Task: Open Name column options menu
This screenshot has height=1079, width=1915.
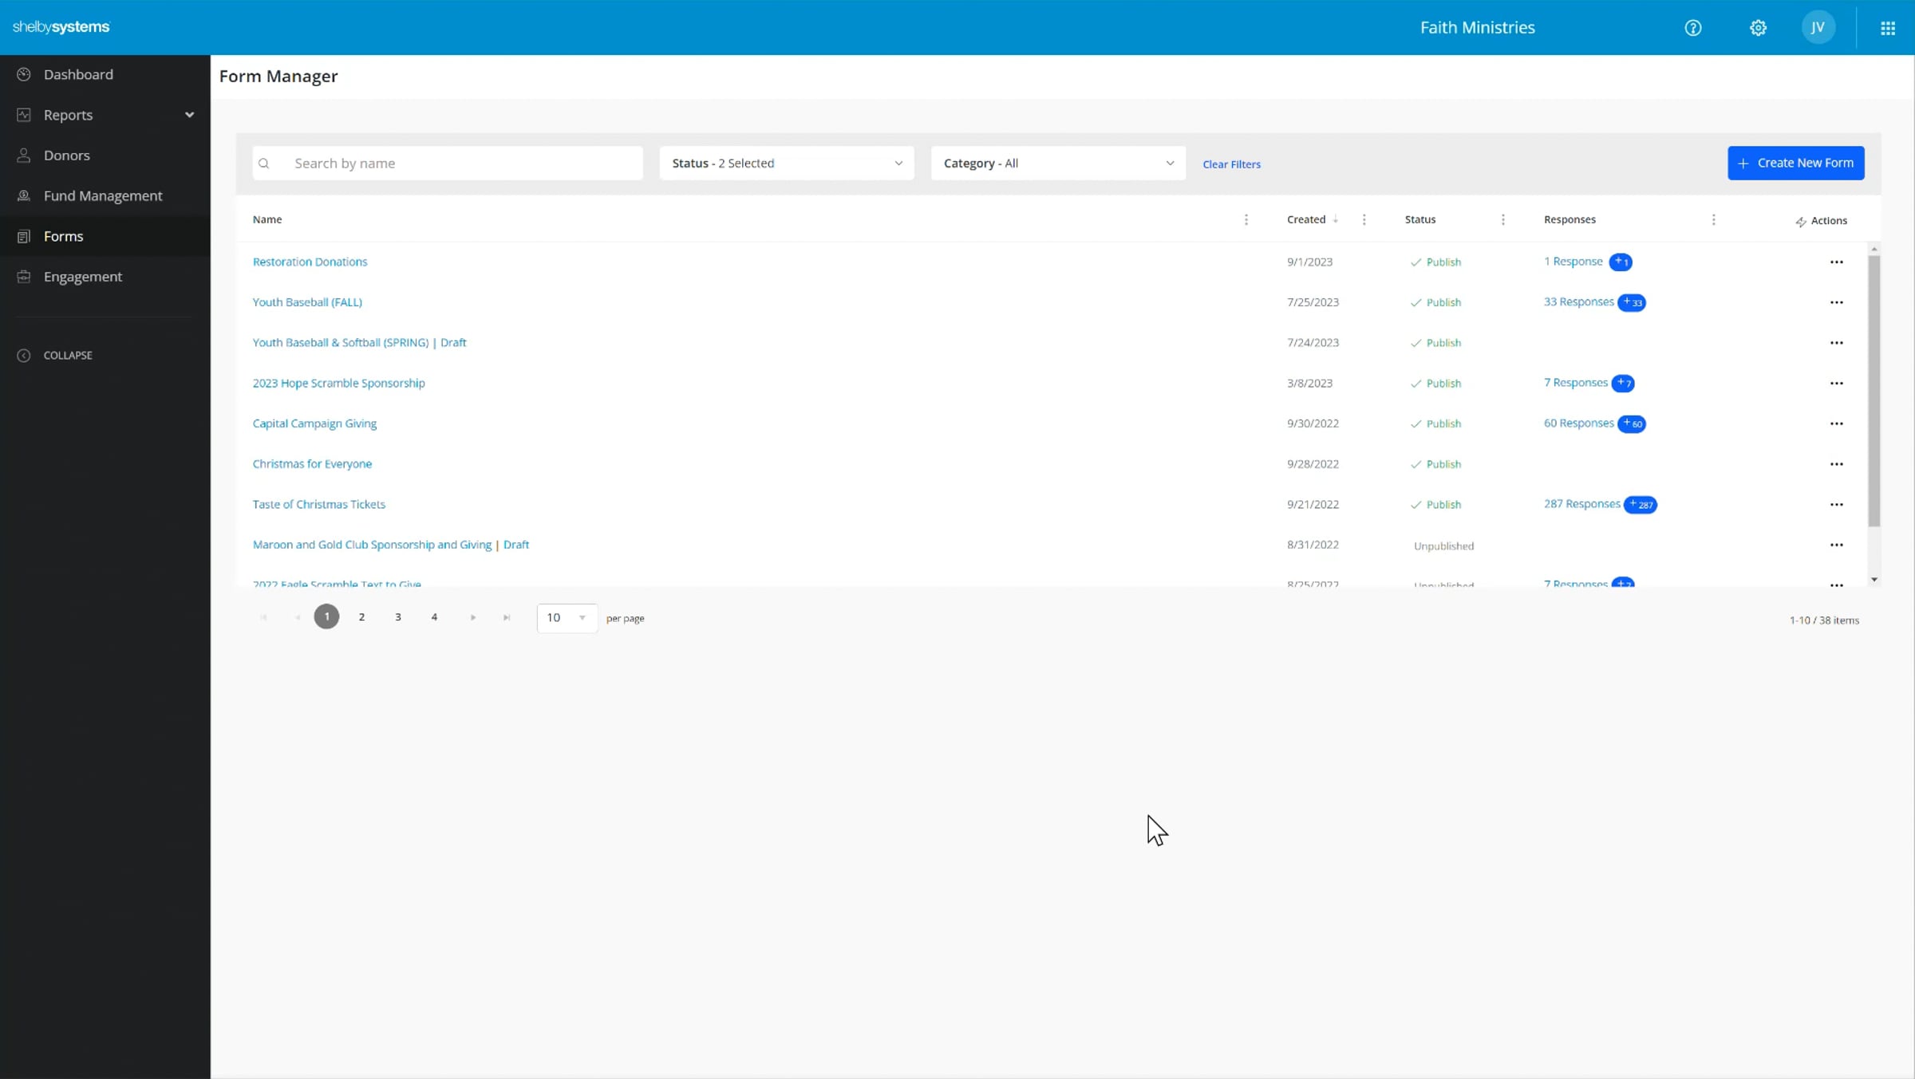Action: [x=1246, y=219]
